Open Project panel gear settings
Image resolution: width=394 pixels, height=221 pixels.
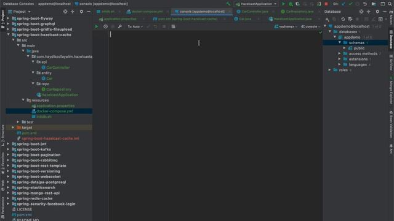tap(81, 12)
